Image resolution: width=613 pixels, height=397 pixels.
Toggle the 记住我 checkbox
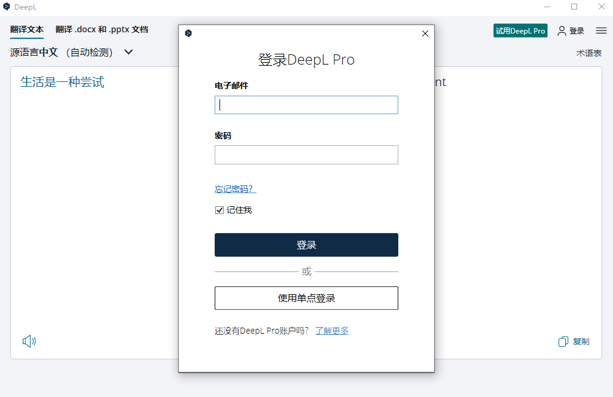click(219, 210)
